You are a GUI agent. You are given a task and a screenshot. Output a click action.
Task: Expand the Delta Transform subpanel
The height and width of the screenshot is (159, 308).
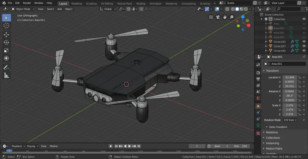click(278, 127)
